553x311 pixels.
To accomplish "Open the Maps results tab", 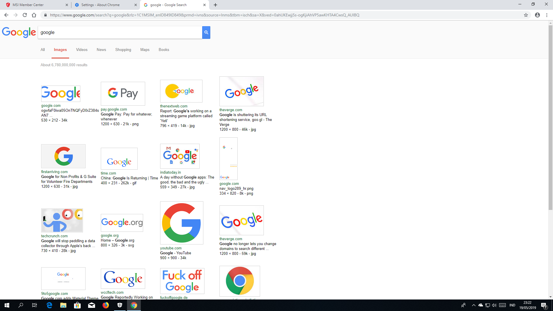I will pos(145,50).
